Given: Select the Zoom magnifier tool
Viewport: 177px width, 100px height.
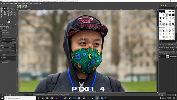Looking at the screenshot, I should [2, 17].
